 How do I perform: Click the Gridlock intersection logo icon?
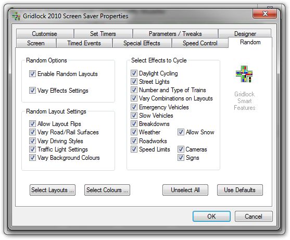pos(244,74)
